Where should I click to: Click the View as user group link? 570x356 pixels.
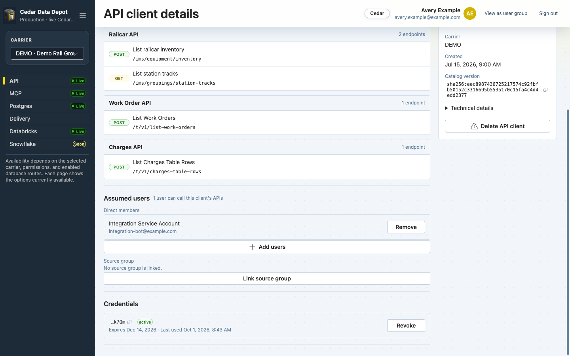click(x=506, y=13)
